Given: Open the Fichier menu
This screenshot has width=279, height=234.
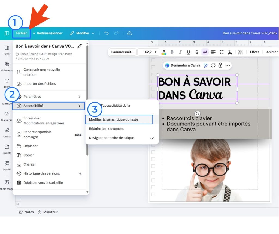Looking at the screenshot, I should (x=21, y=33).
